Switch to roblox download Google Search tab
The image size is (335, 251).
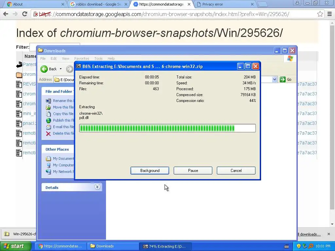click(x=98, y=4)
